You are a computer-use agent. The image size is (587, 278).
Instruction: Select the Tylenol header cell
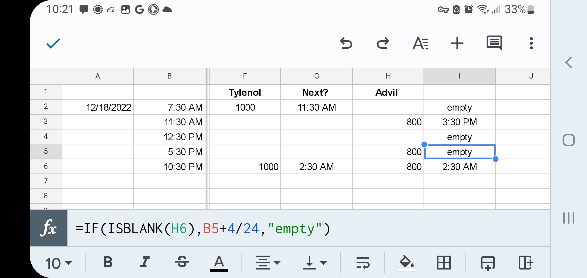(245, 92)
